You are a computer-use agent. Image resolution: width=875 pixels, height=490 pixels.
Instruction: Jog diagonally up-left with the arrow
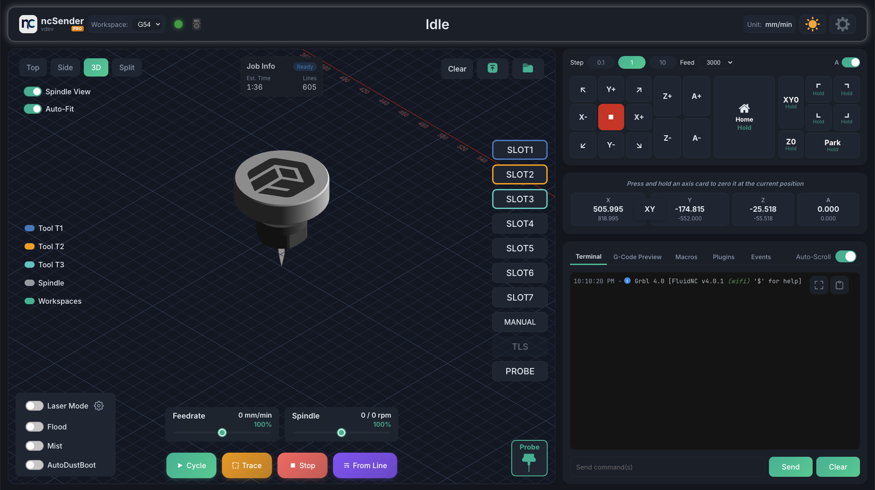pyautogui.click(x=583, y=90)
